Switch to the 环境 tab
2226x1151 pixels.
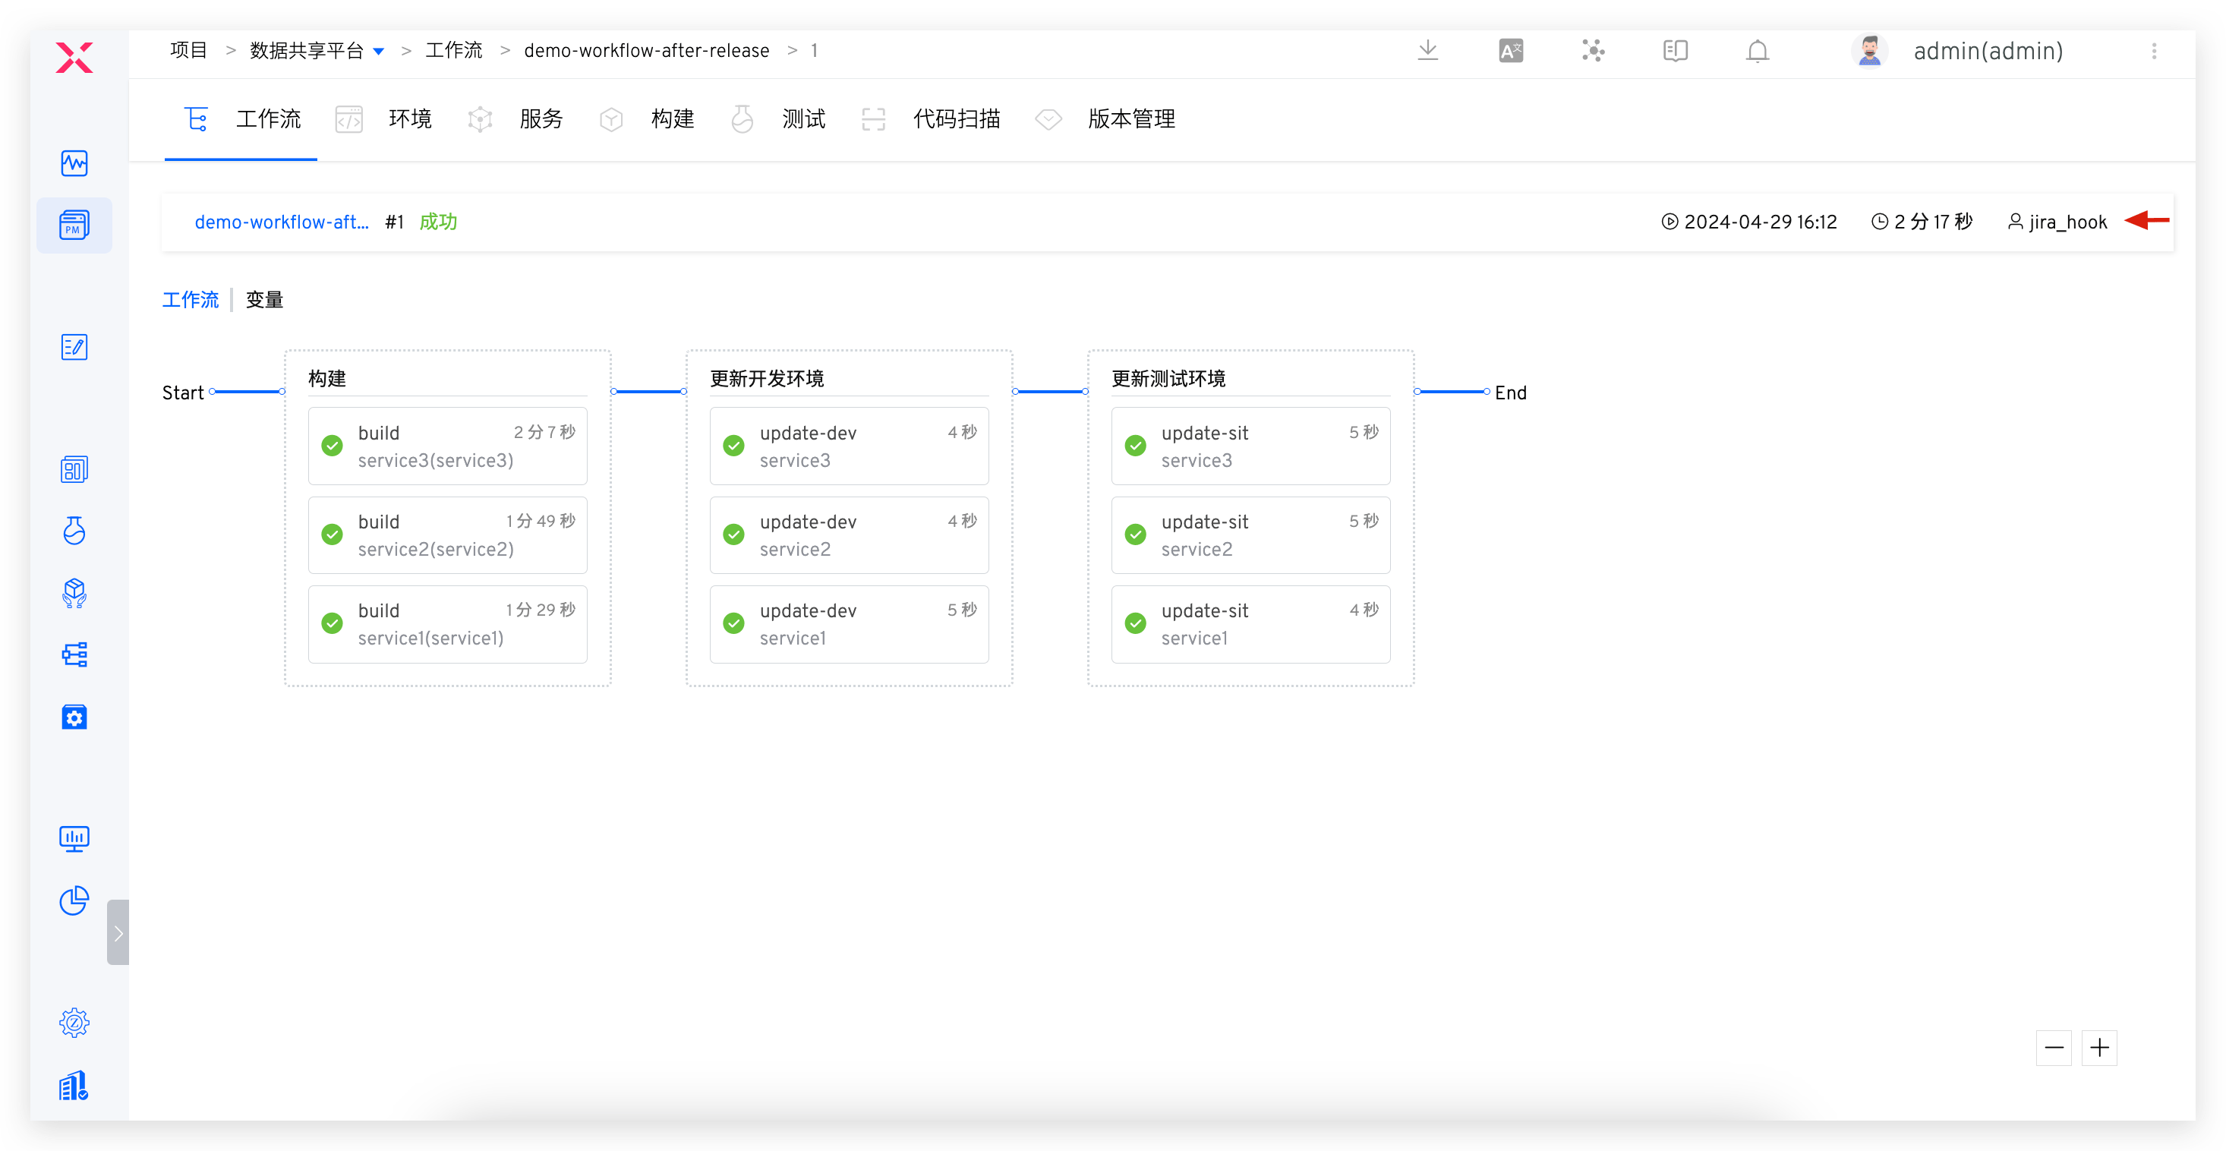pos(408,119)
